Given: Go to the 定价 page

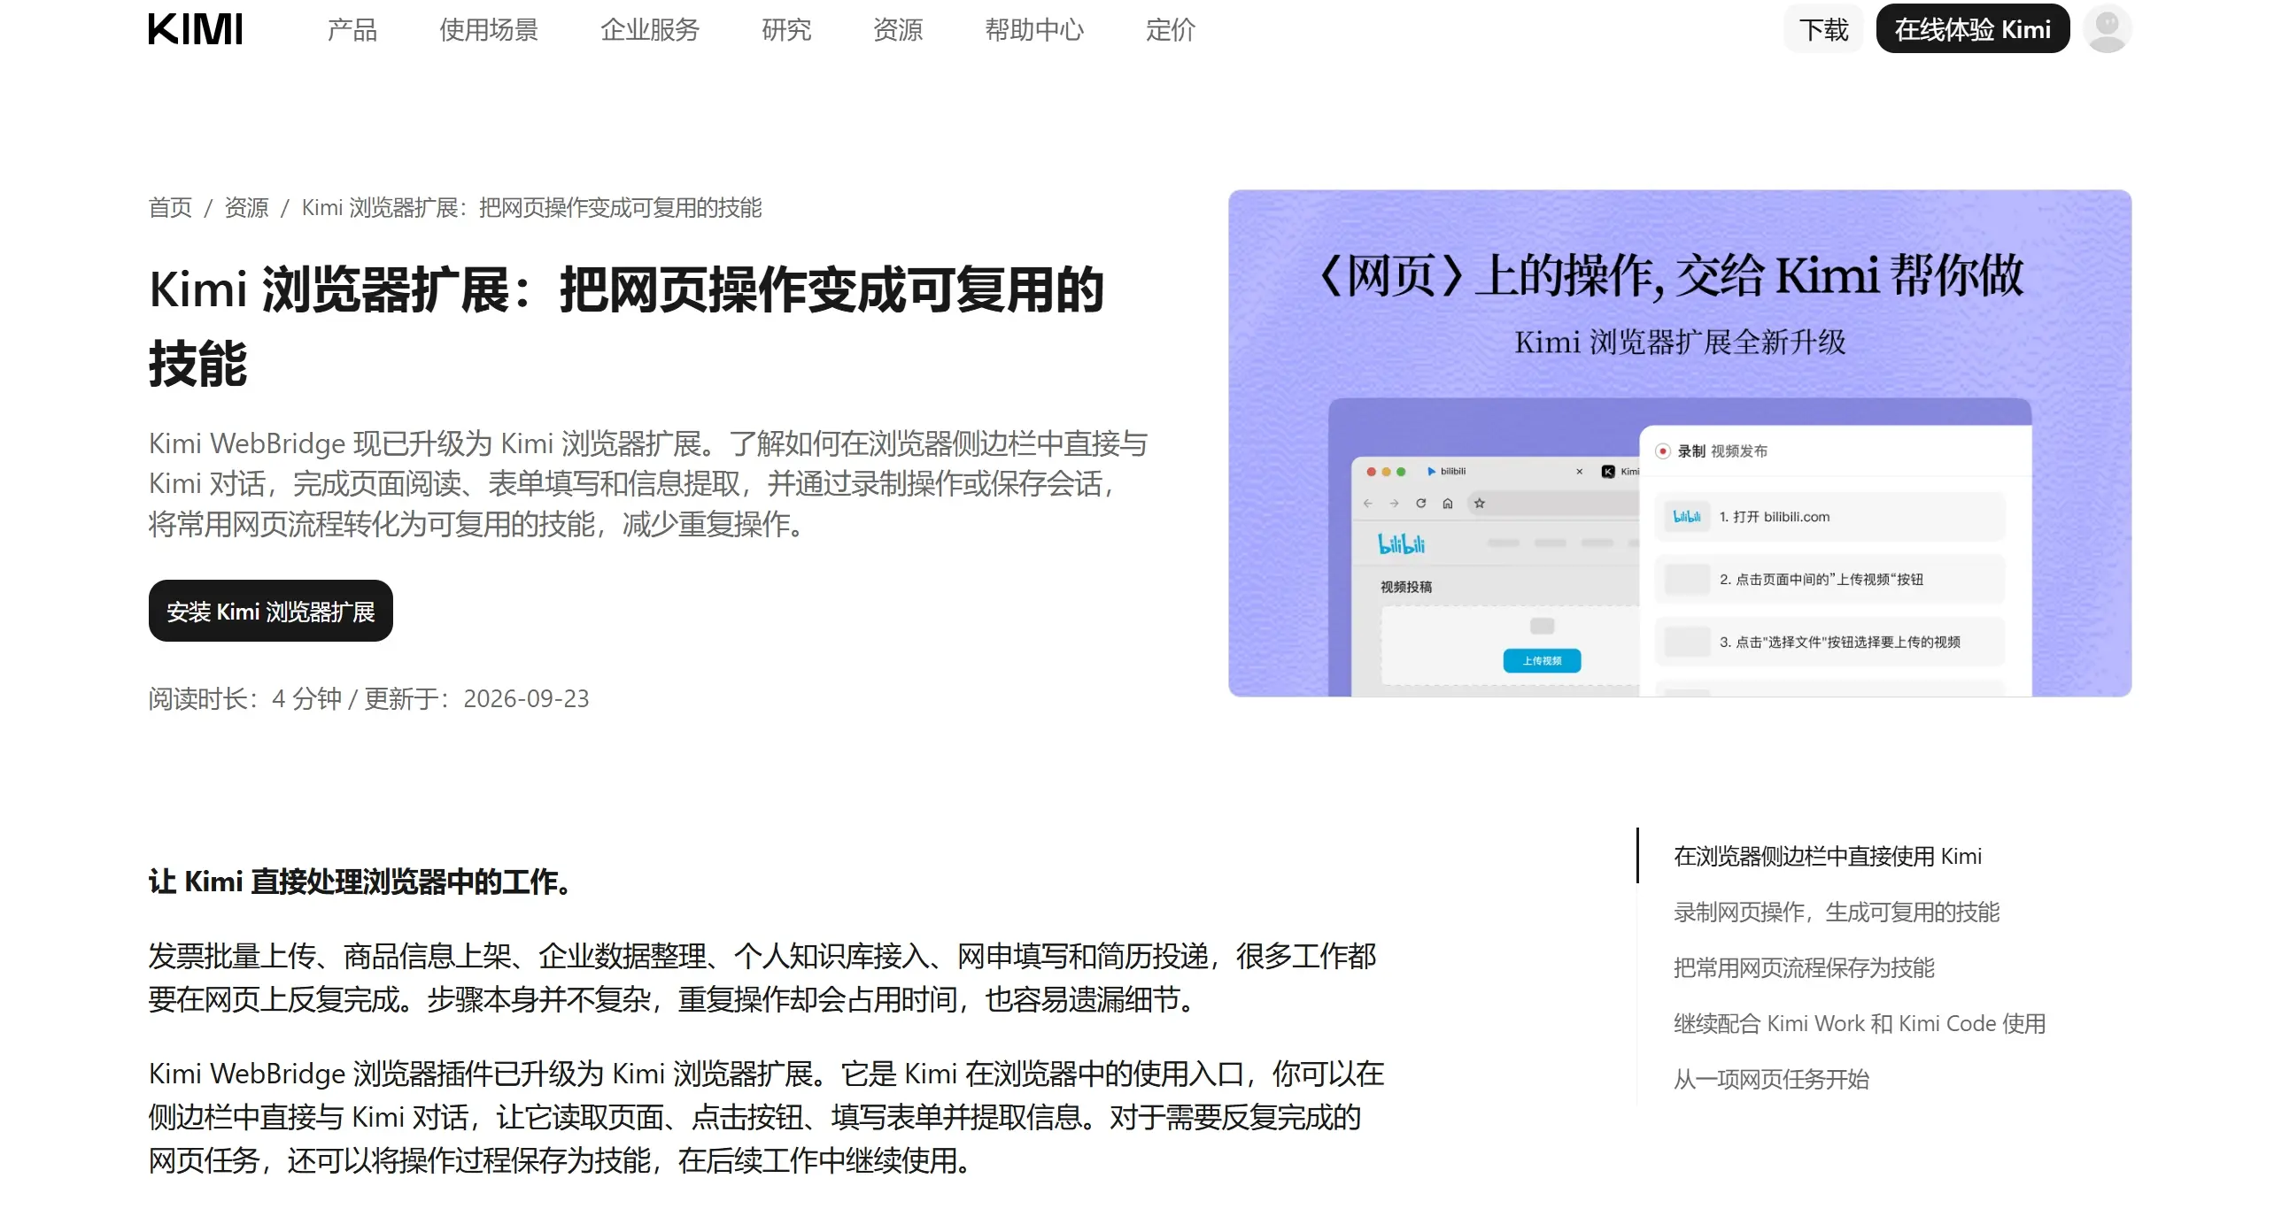Looking at the screenshot, I should coord(1171,30).
